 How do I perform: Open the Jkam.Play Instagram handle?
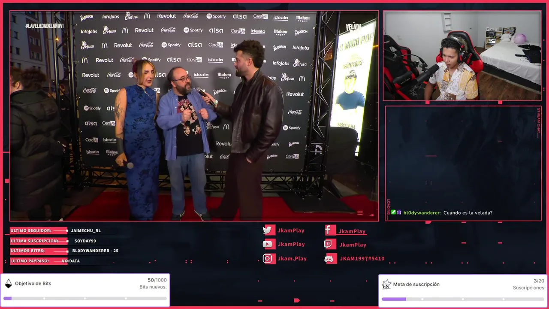pos(292,258)
